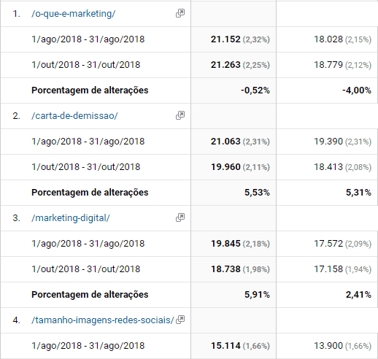
Task: Click external link icon beside /marketing-digital/
Action: 180,217
